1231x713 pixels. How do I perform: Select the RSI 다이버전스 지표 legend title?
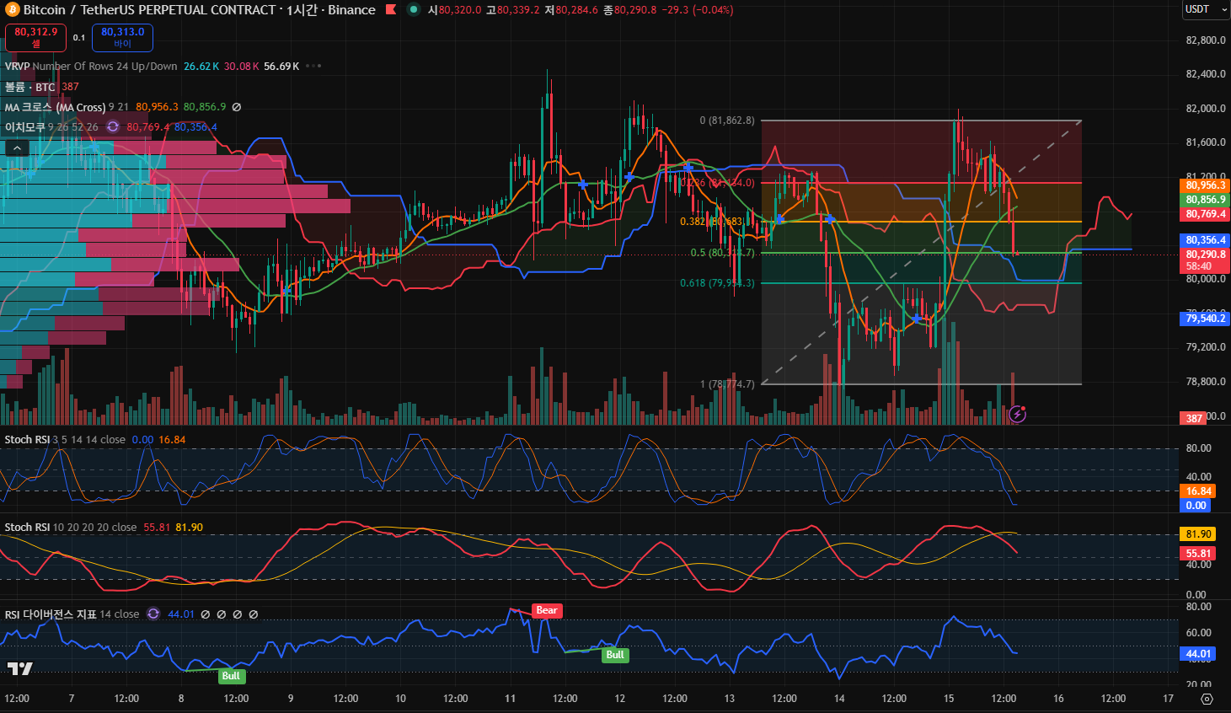51,614
